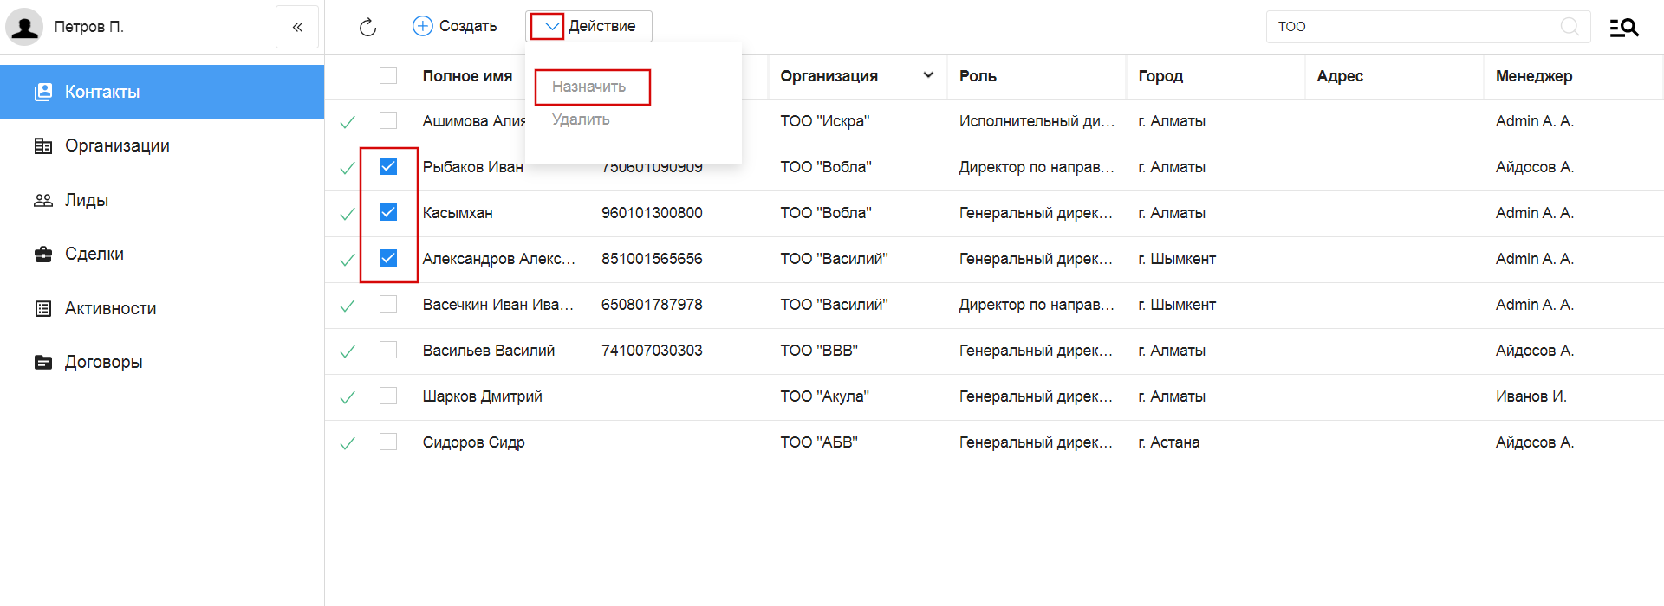
Task: Open the advanced search filter icon
Action: pos(1624,28)
